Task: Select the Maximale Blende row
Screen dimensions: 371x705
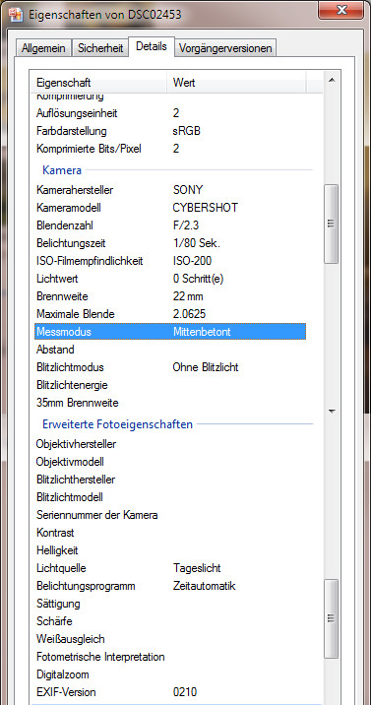Action: 170,314
